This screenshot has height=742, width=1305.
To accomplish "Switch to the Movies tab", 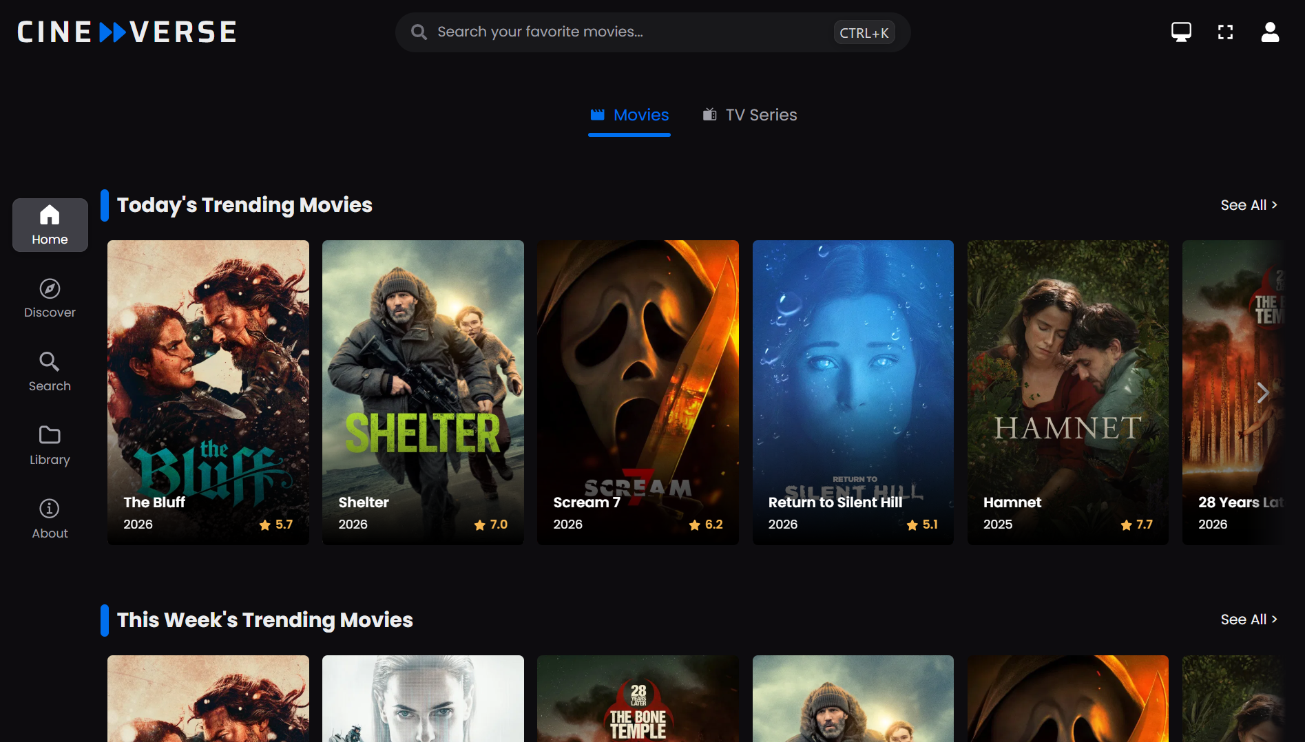I will pyautogui.click(x=629, y=115).
